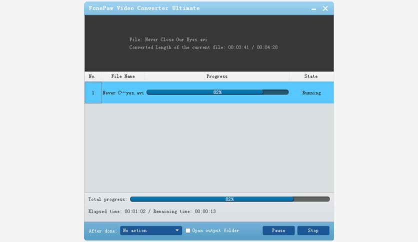The width and height of the screenshot is (418, 242).
Task: Click the Running state text
Action: coord(311,92)
